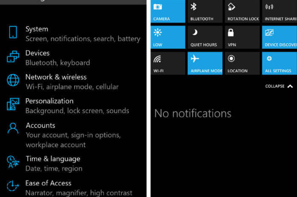Click the device discovery screens icon
This screenshot has width=297, height=197.
coord(269,33)
